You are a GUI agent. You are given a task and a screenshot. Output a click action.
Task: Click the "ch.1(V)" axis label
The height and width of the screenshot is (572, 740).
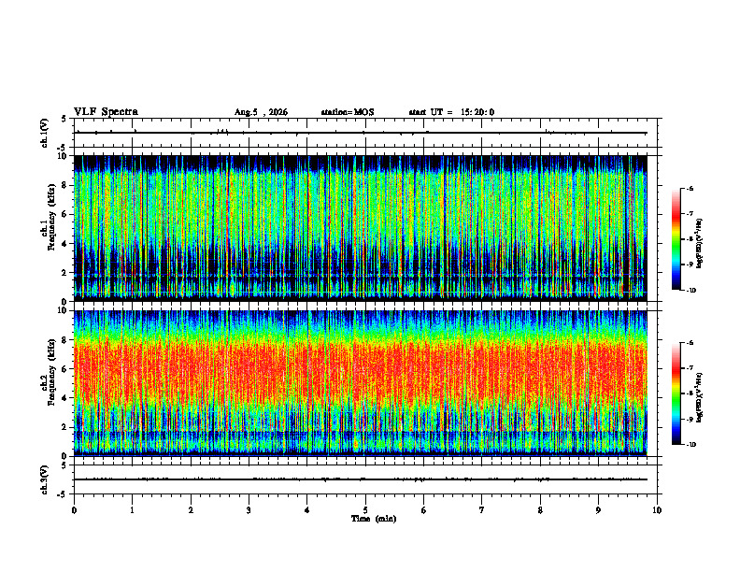tap(45, 133)
